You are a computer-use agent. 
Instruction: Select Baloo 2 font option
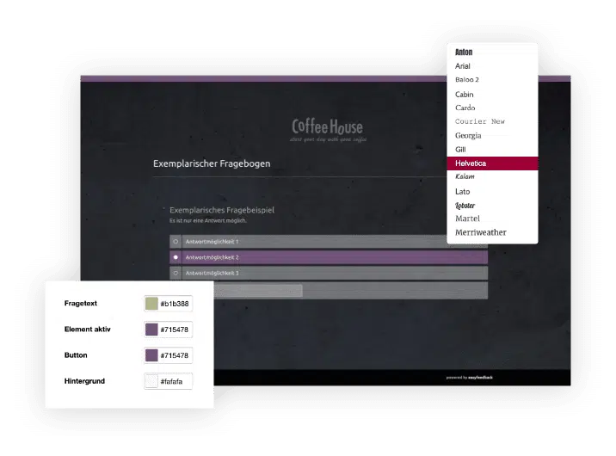click(467, 80)
